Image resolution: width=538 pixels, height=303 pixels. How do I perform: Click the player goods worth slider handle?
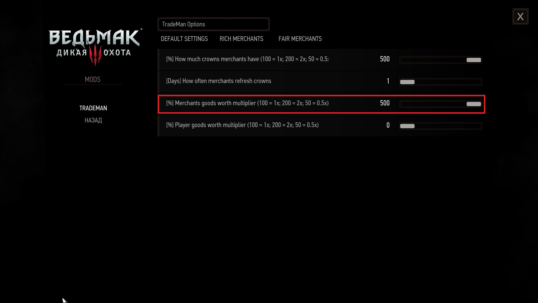pos(407,126)
